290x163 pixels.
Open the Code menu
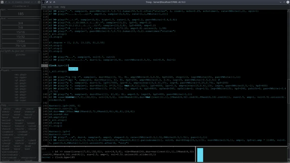pos(56,7)
